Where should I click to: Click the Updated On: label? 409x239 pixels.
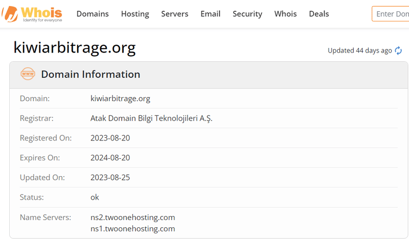point(42,178)
